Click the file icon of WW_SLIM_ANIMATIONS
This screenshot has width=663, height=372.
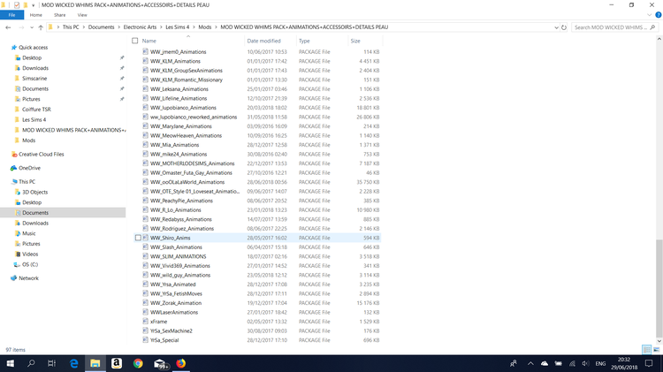145,256
